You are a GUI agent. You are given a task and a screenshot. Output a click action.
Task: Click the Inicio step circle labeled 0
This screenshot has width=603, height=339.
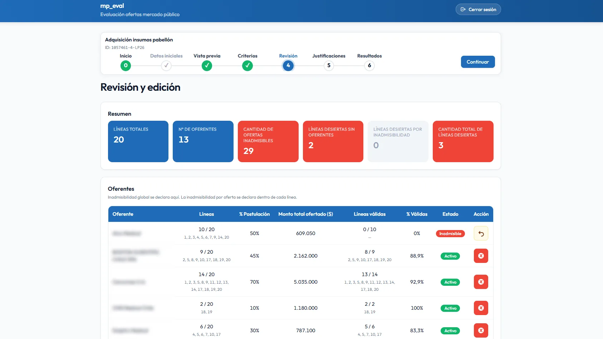click(x=126, y=65)
